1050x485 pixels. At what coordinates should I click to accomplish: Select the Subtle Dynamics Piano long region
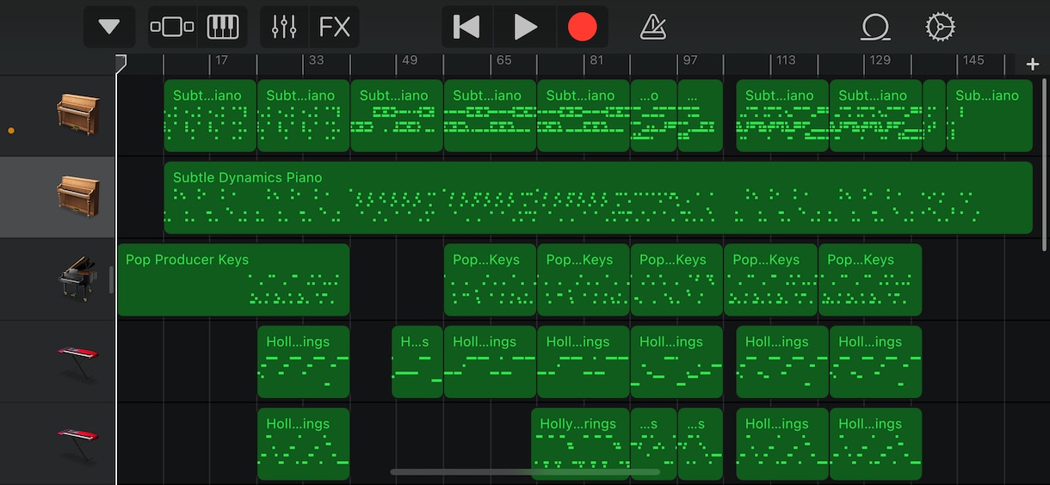click(598, 198)
